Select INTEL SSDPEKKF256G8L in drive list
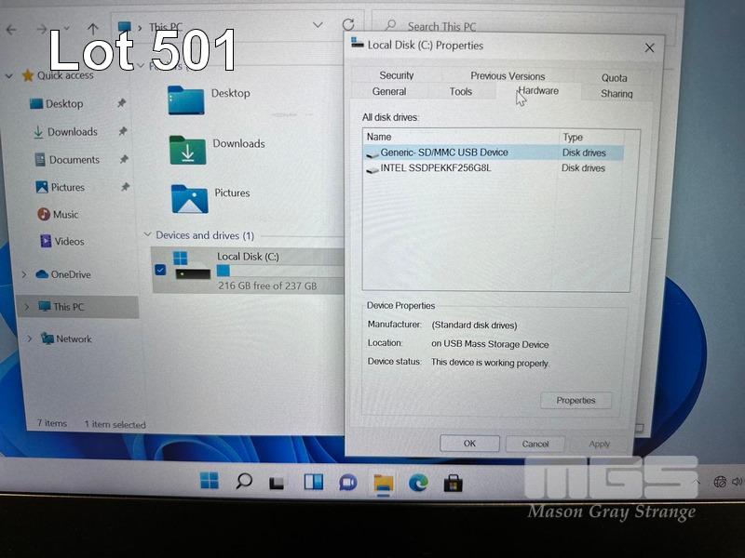Image resolution: width=745 pixels, height=558 pixels. coord(435,168)
